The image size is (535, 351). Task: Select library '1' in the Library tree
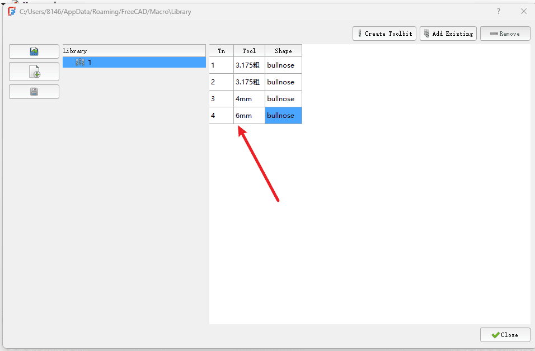click(x=89, y=63)
